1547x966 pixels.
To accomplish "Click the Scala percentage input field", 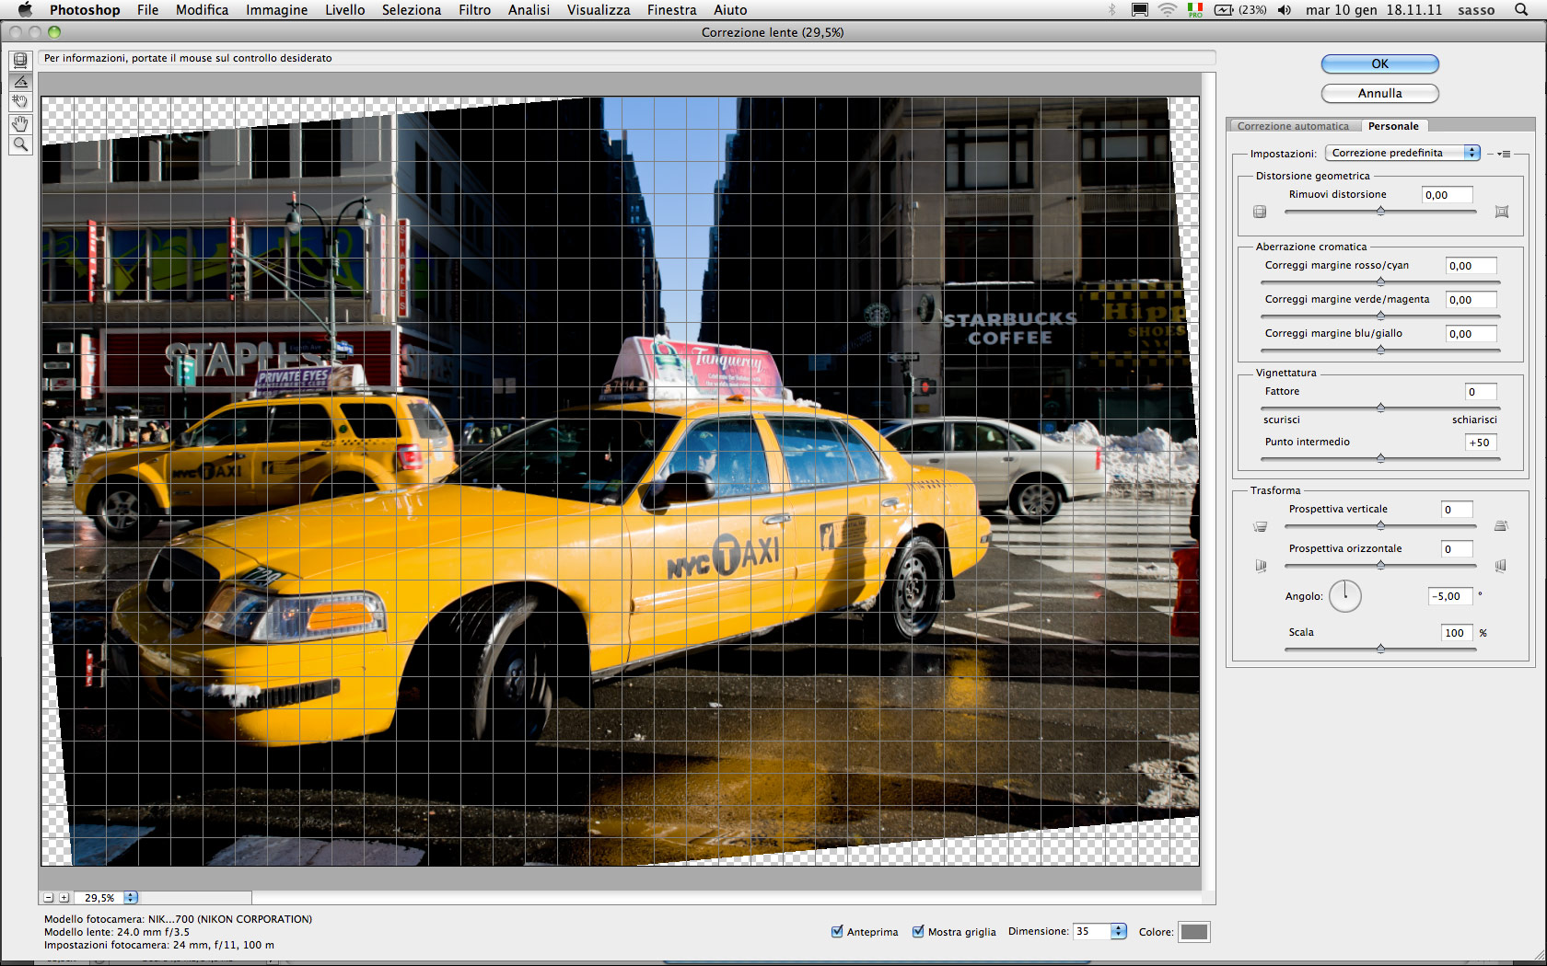I will pos(1455,633).
